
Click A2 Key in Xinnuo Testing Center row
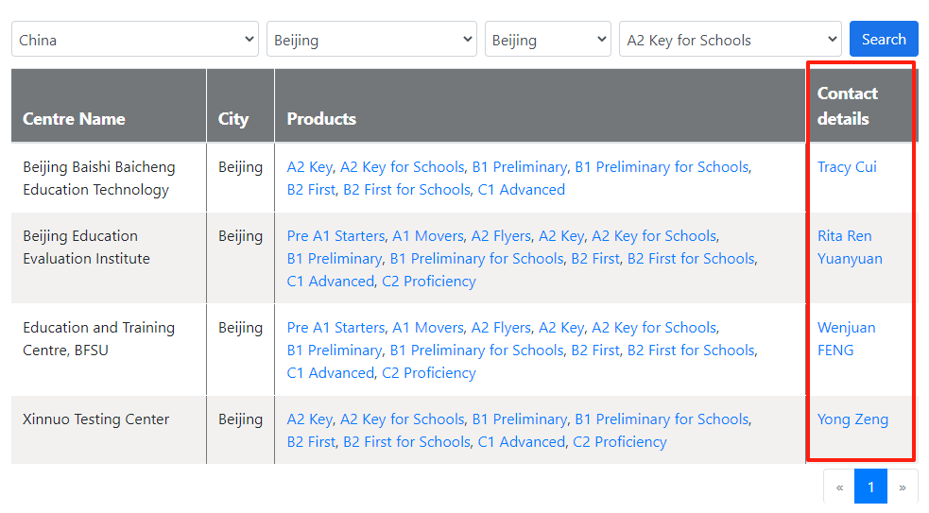click(310, 419)
